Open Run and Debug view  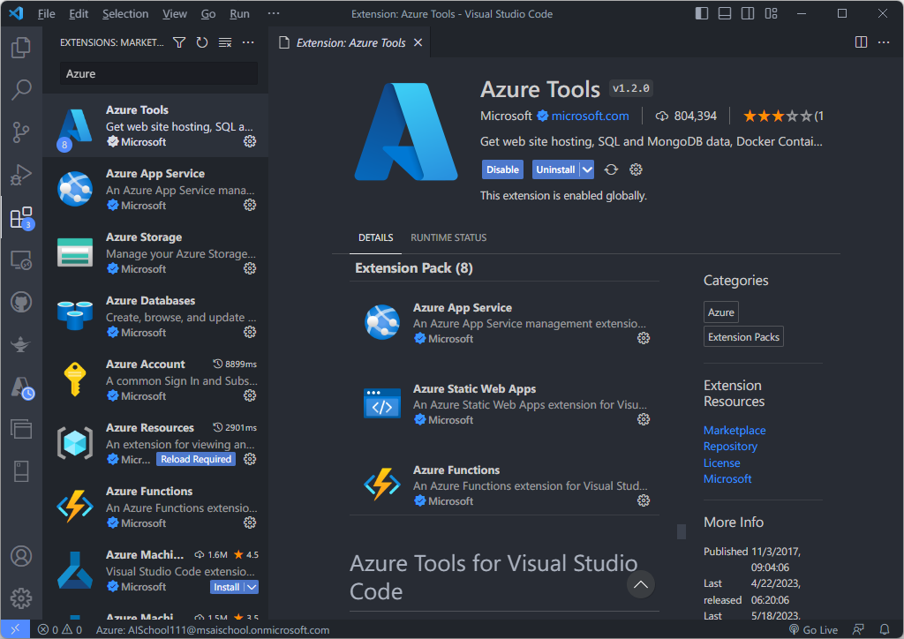point(21,175)
